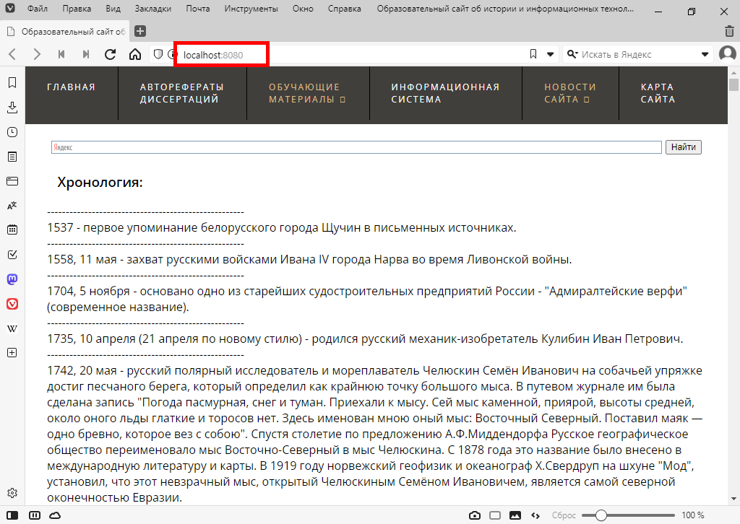Screen dimensions: 740x524
Task: Expand the address bar history dropdown
Action: (550, 54)
